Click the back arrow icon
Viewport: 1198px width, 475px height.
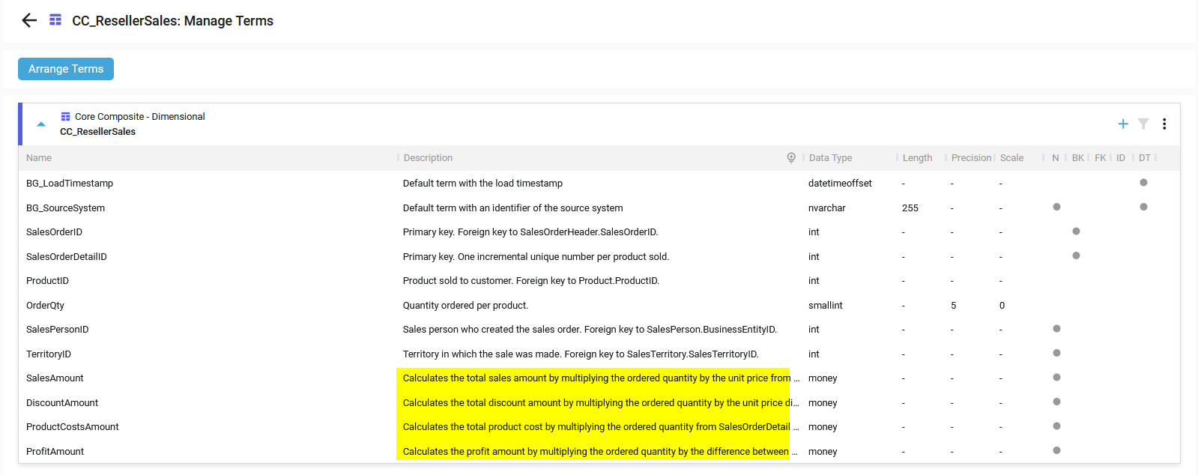click(29, 20)
